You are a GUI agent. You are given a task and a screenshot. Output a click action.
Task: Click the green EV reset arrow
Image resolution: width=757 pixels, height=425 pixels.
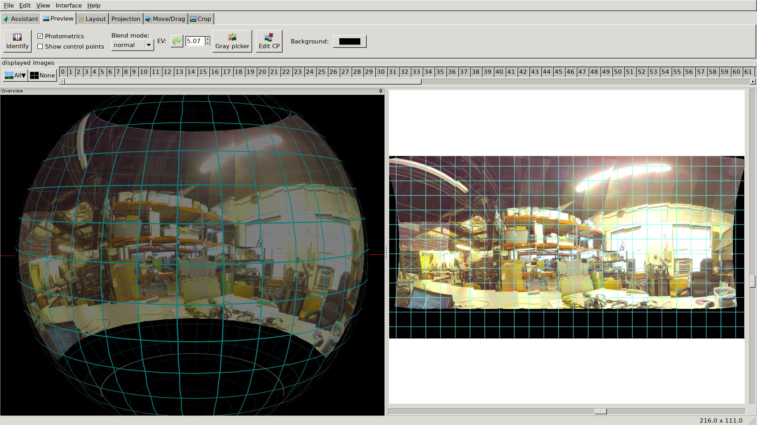click(x=177, y=41)
